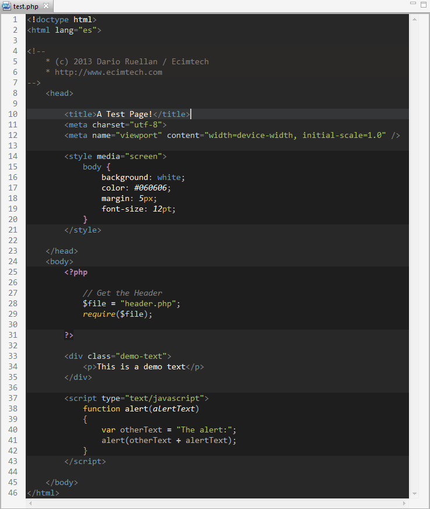Click the vertical scrollbar down arrow
The height and width of the screenshot is (509, 430).
pyautogui.click(x=414, y=493)
